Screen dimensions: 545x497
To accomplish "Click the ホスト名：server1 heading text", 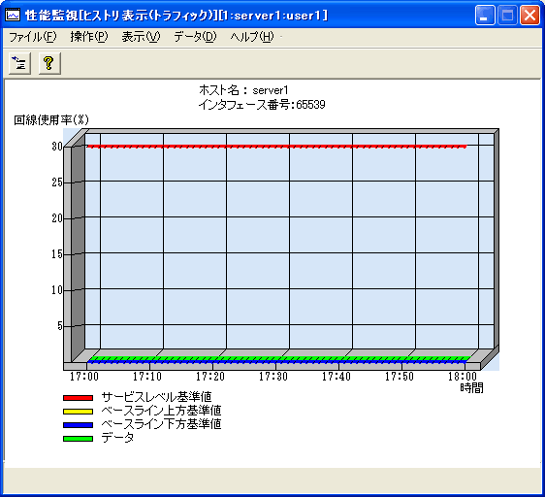I will tap(243, 90).
